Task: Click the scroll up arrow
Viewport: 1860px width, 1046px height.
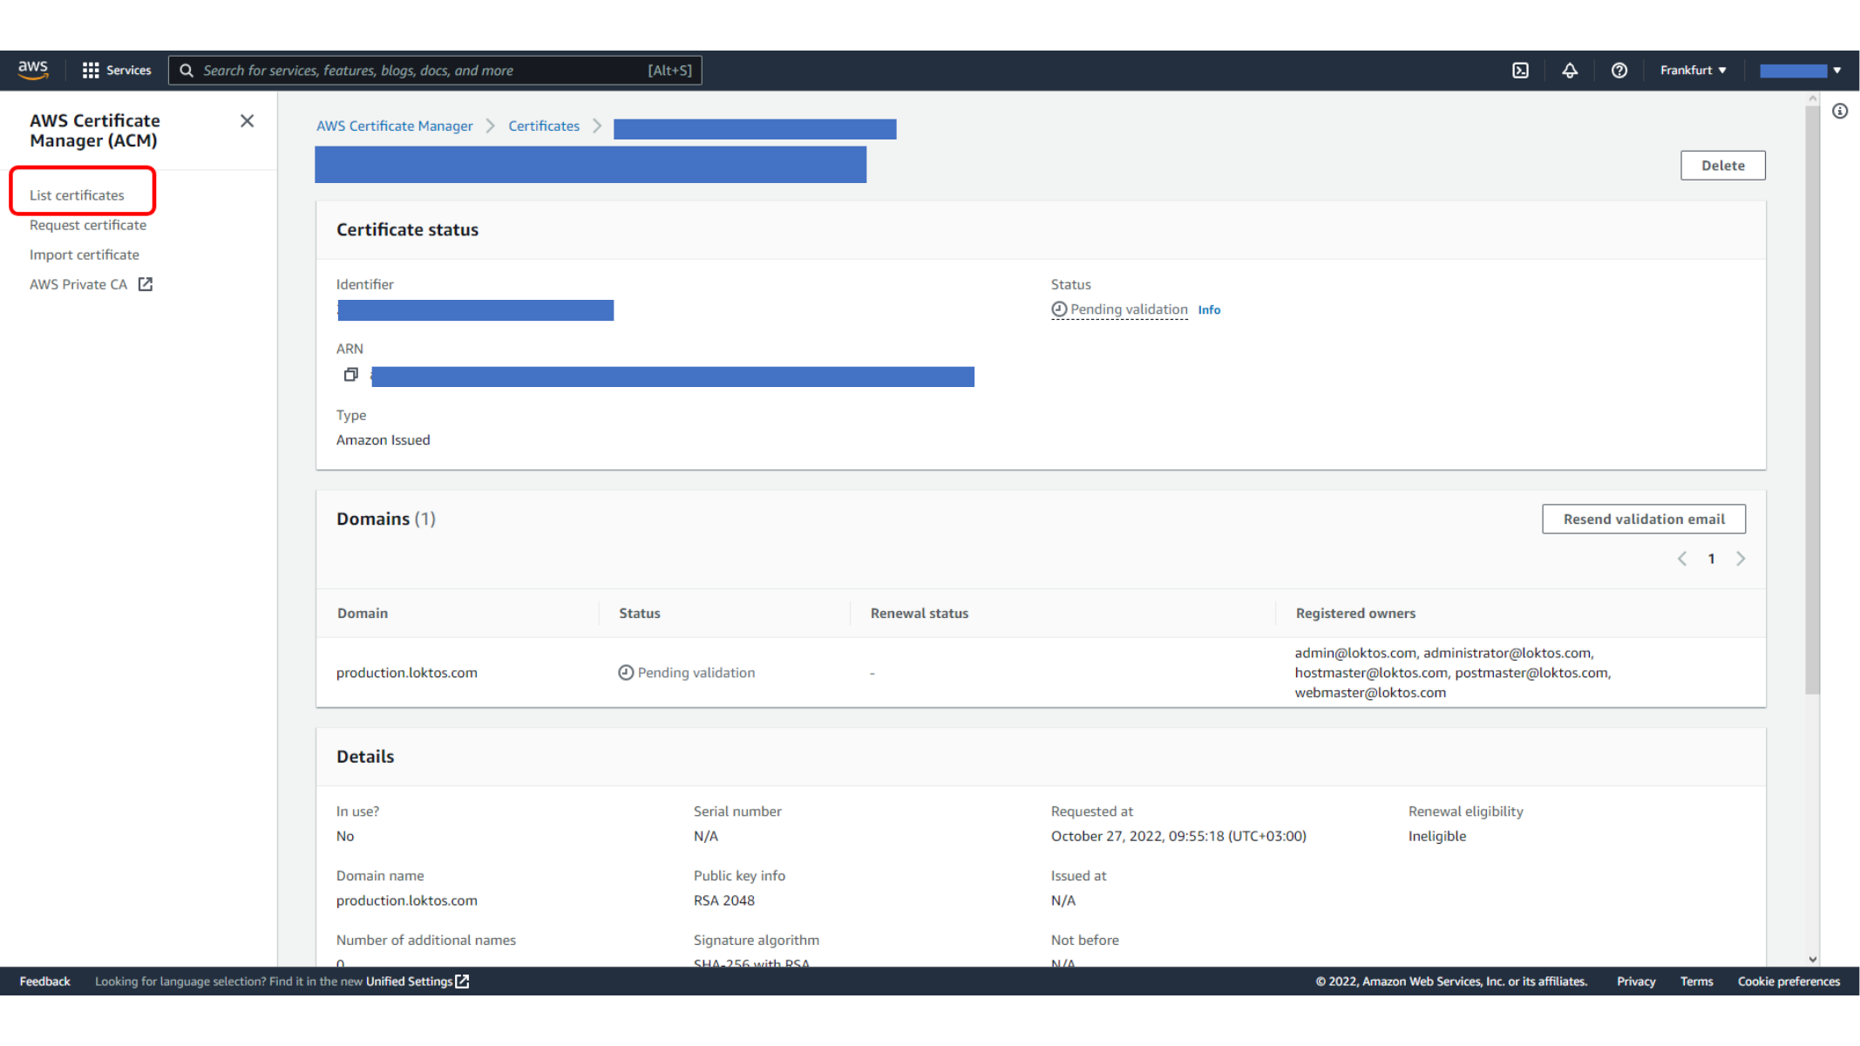Action: point(1813,98)
